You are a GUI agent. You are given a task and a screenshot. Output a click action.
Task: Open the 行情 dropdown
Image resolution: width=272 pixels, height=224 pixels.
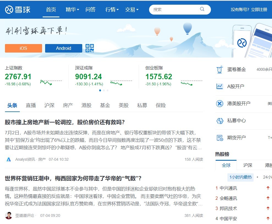(111, 9)
